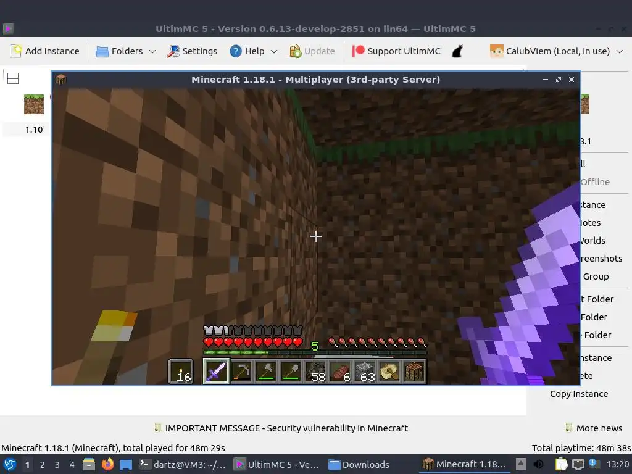The height and width of the screenshot is (474, 632).
Task: Switch to the Minecraft 1.18 taskbar entry
Action: (x=464, y=464)
